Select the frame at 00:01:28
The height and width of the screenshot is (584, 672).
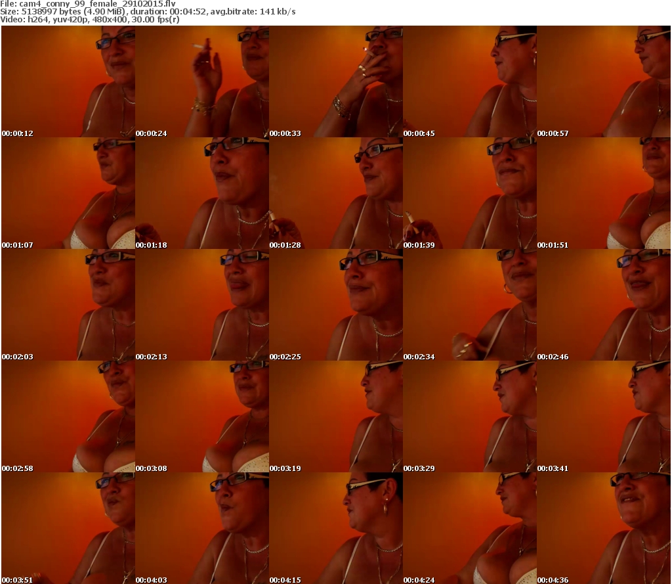tap(336, 193)
